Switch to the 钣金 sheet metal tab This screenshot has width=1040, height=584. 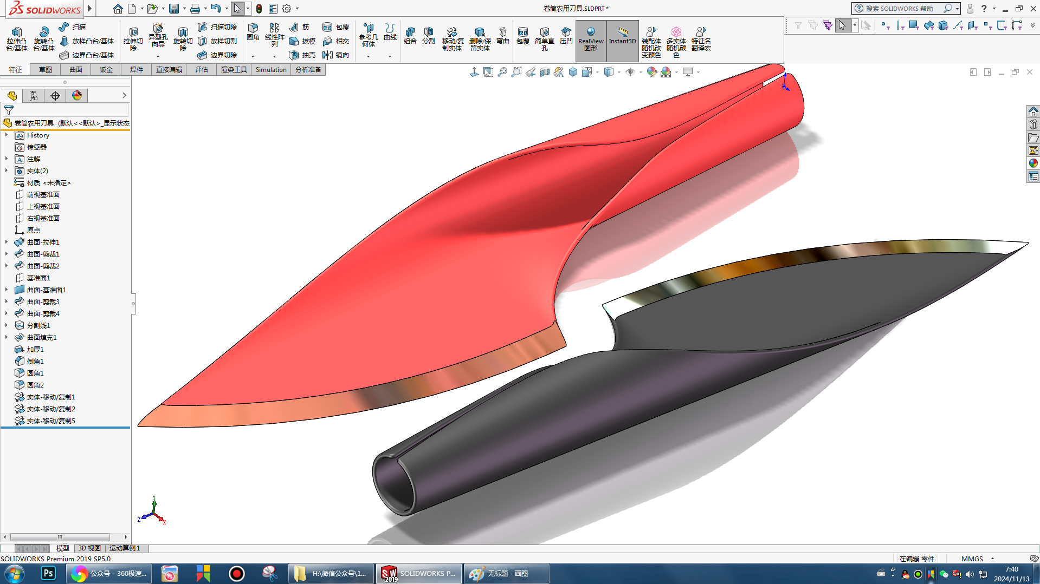(x=106, y=70)
